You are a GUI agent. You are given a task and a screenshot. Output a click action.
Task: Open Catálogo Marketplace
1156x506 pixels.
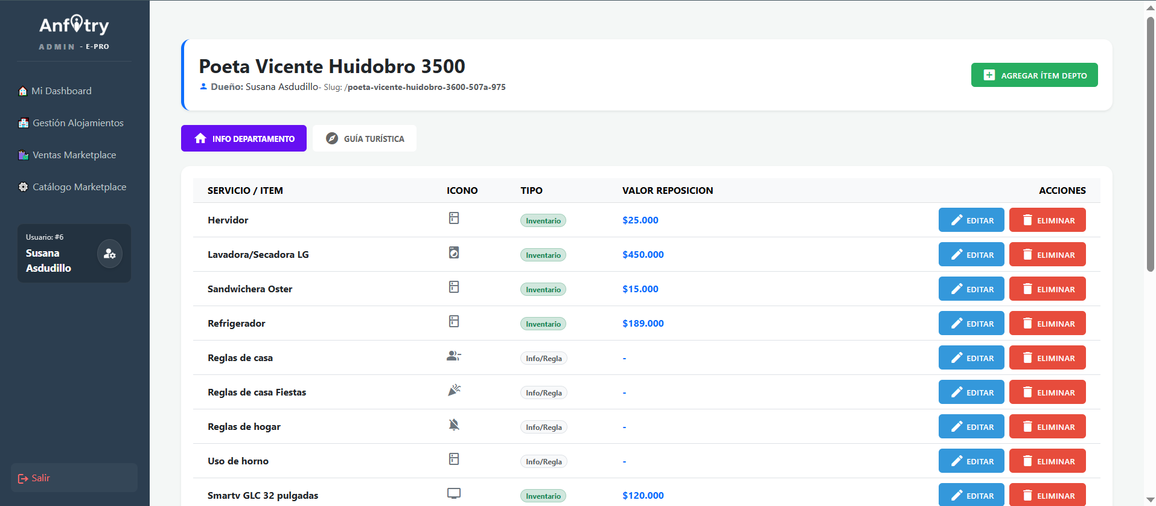pos(72,187)
